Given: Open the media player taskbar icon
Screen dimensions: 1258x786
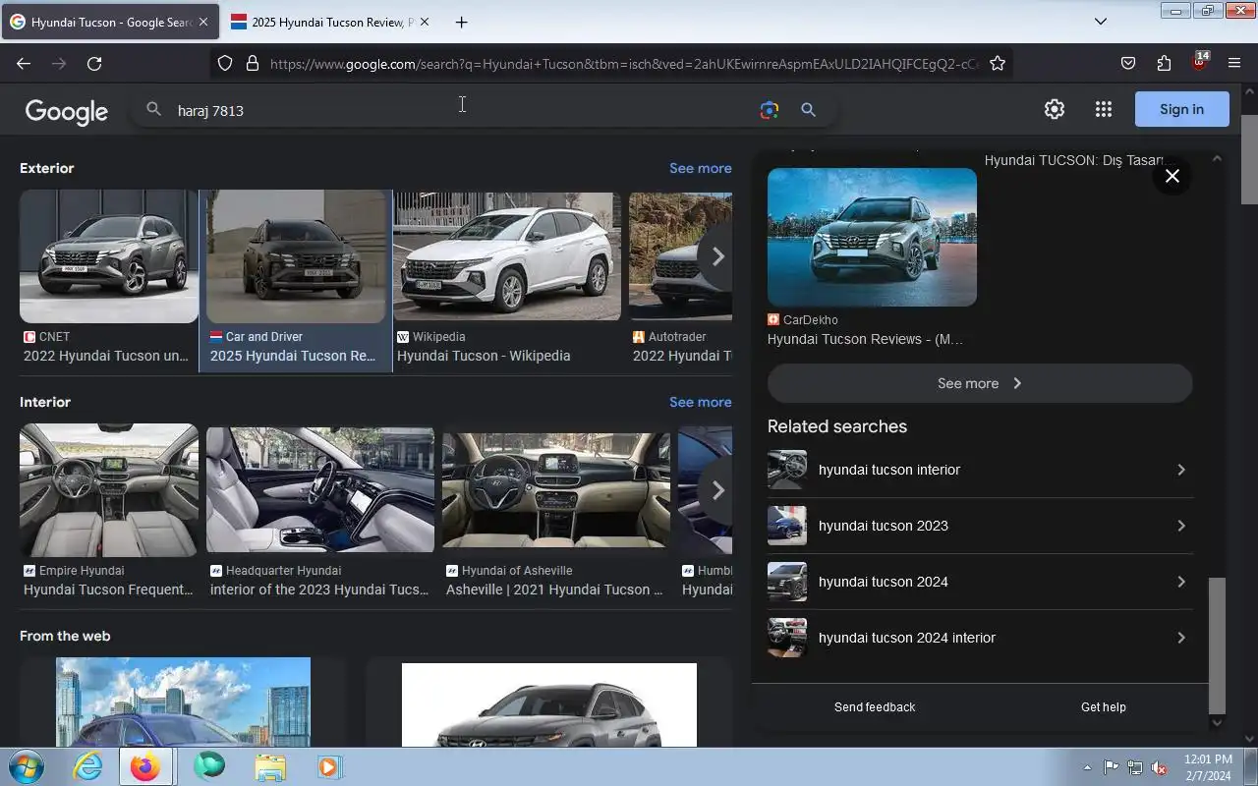Looking at the screenshot, I should coord(328,766).
